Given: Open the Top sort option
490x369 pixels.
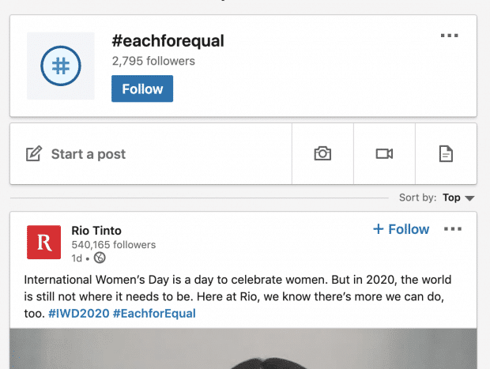Looking at the screenshot, I should pyautogui.click(x=451, y=198).
